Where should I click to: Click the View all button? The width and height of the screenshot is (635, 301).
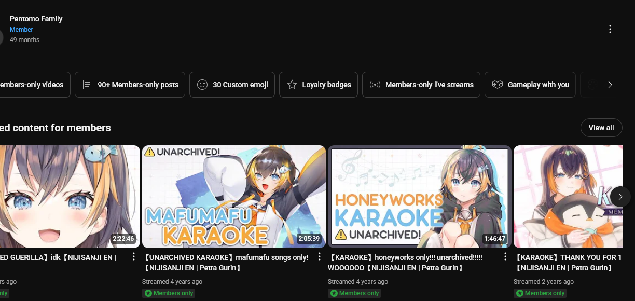coord(601,128)
